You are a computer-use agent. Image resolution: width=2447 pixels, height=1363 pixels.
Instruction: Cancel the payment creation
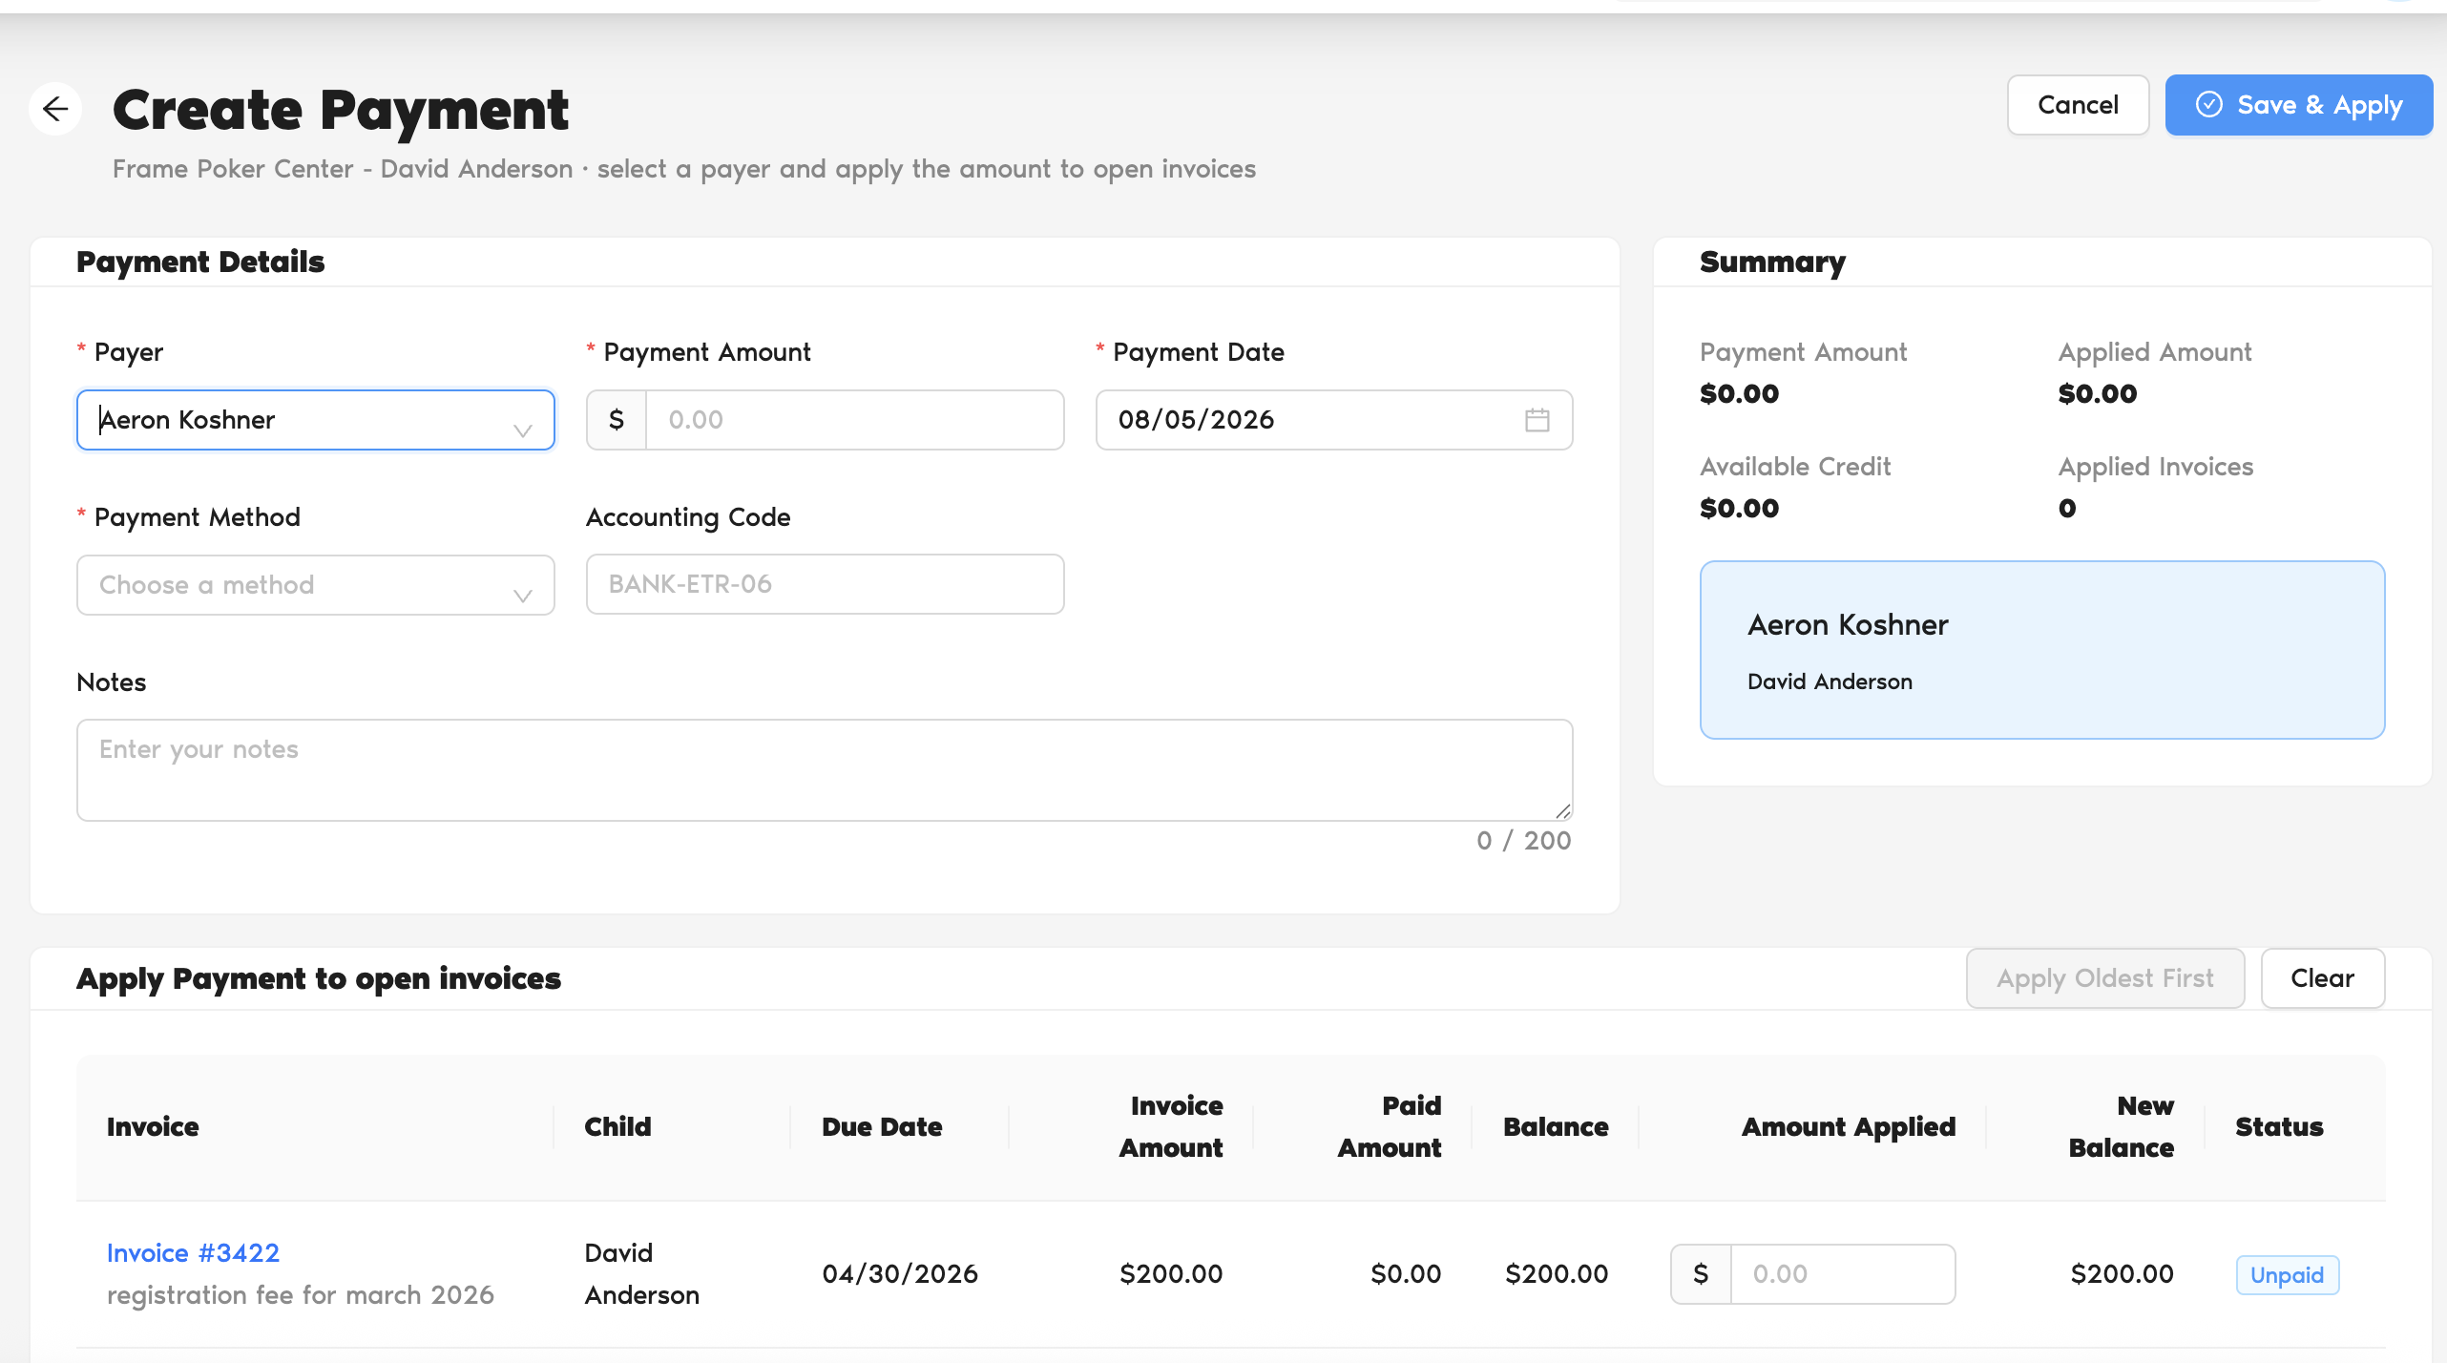2078,105
